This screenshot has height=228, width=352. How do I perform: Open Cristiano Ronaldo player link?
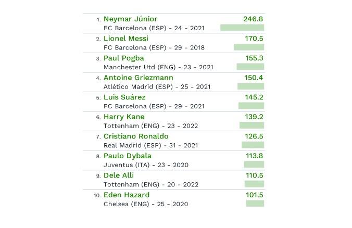(x=136, y=136)
